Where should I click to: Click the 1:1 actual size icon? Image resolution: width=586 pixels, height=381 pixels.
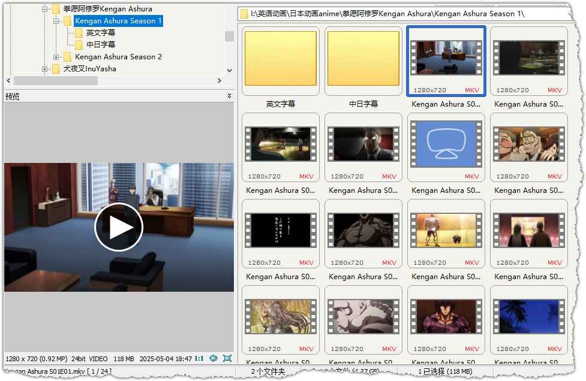click(199, 358)
